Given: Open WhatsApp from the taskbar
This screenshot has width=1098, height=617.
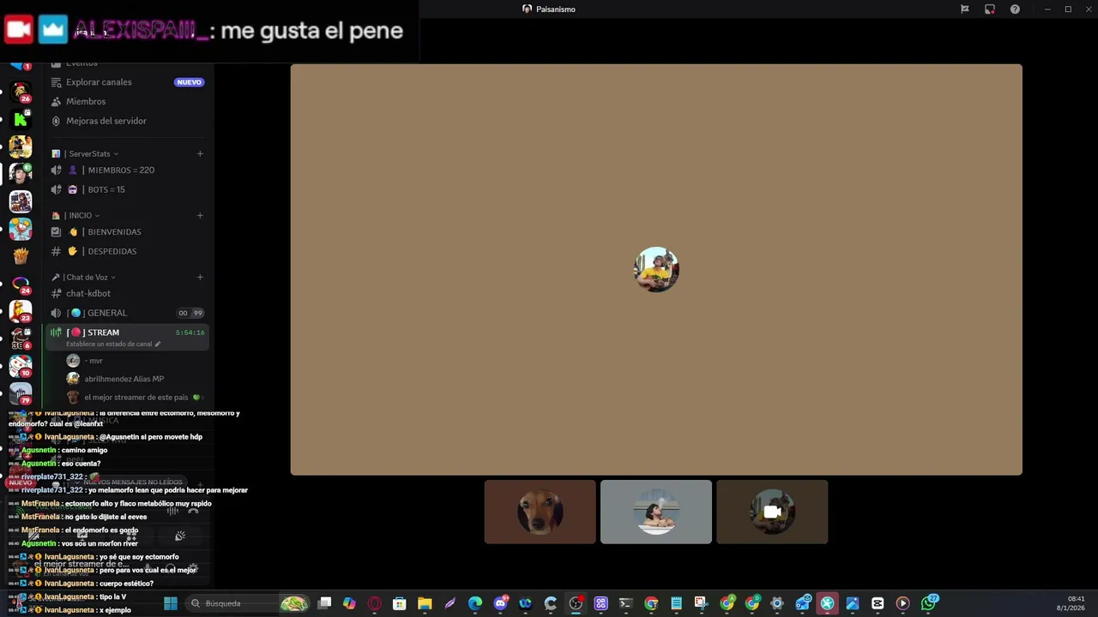Looking at the screenshot, I should pyautogui.click(x=928, y=603).
